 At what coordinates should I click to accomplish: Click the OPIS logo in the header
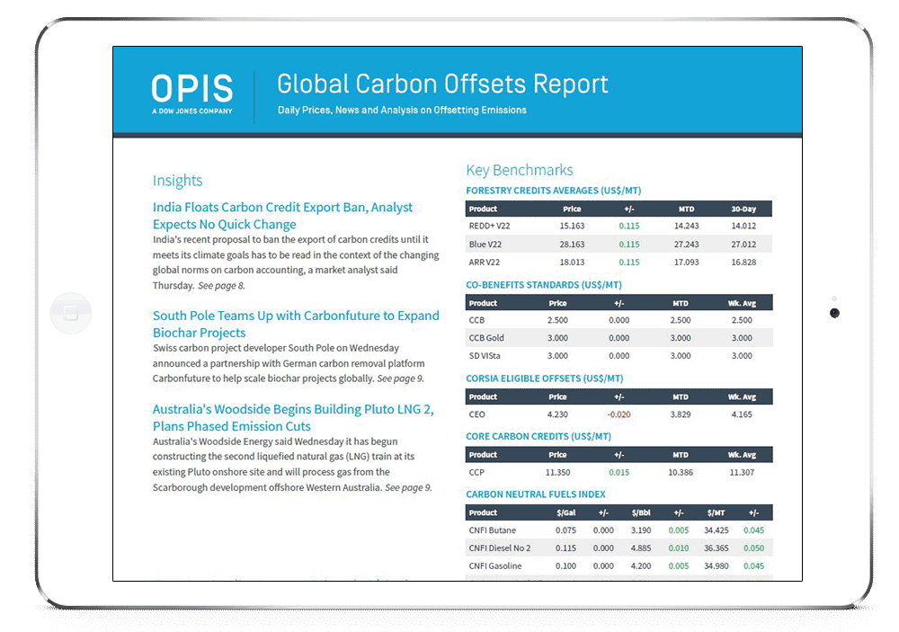tap(191, 93)
